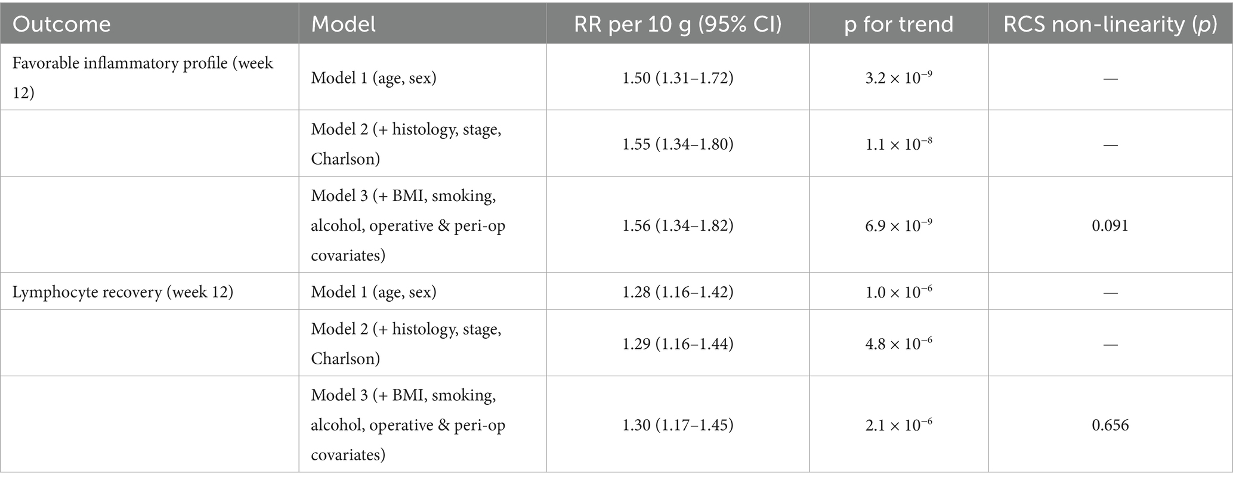Click the RCS non-linearity header

click(x=1110, y=24)
